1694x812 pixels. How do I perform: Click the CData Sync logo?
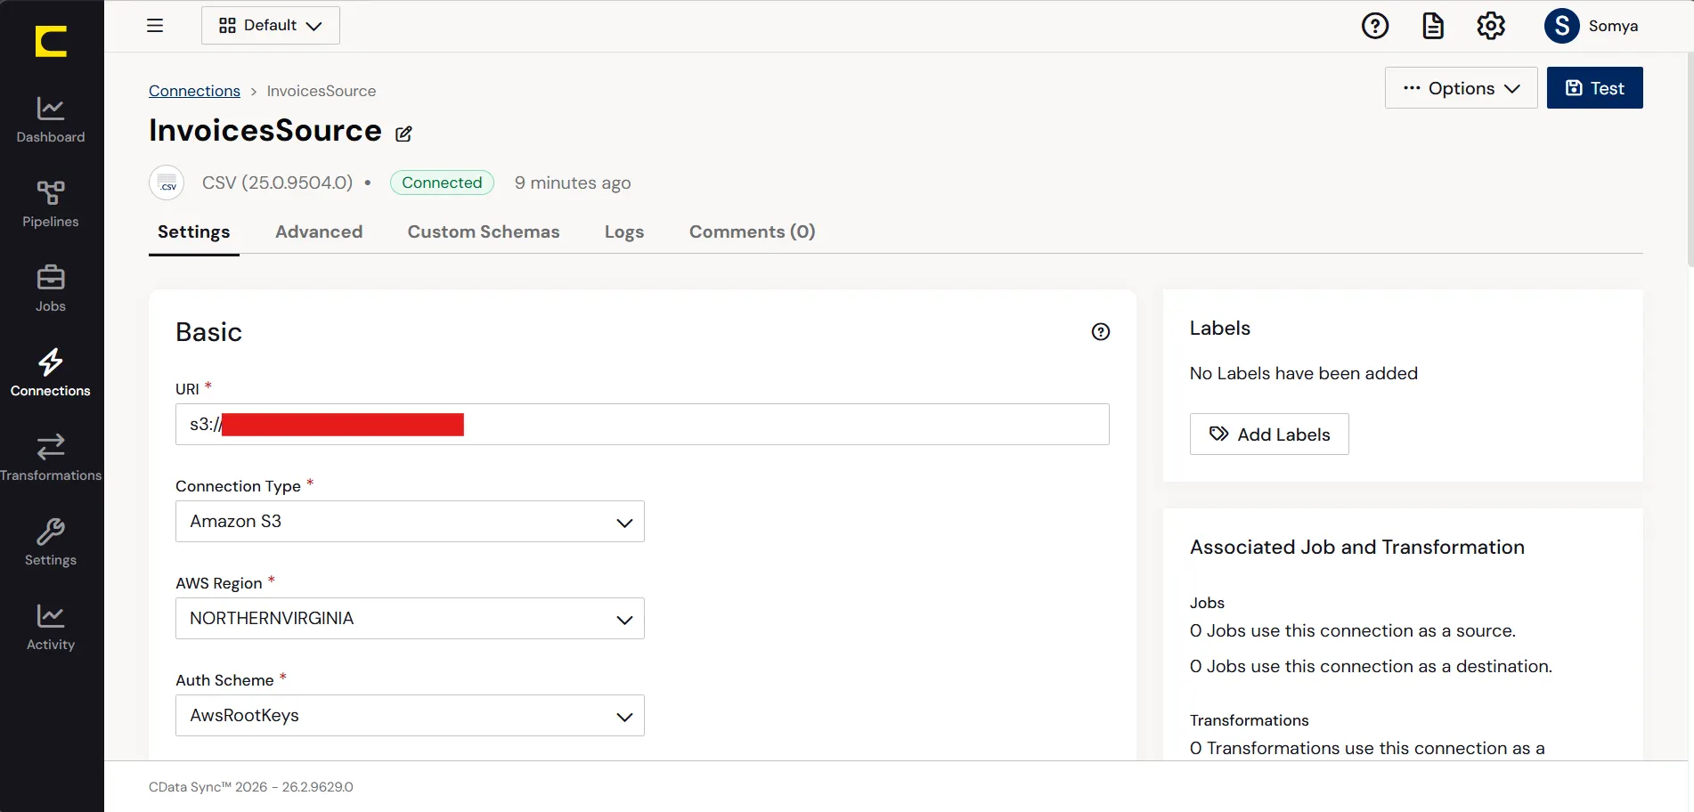[x=51, y=41]
